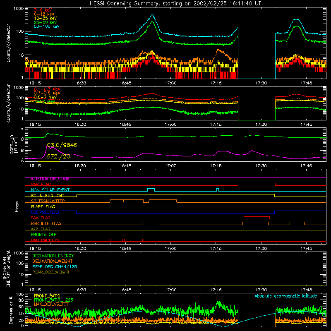
Task: Click the Flags axis label
Action: coord(17,206)
